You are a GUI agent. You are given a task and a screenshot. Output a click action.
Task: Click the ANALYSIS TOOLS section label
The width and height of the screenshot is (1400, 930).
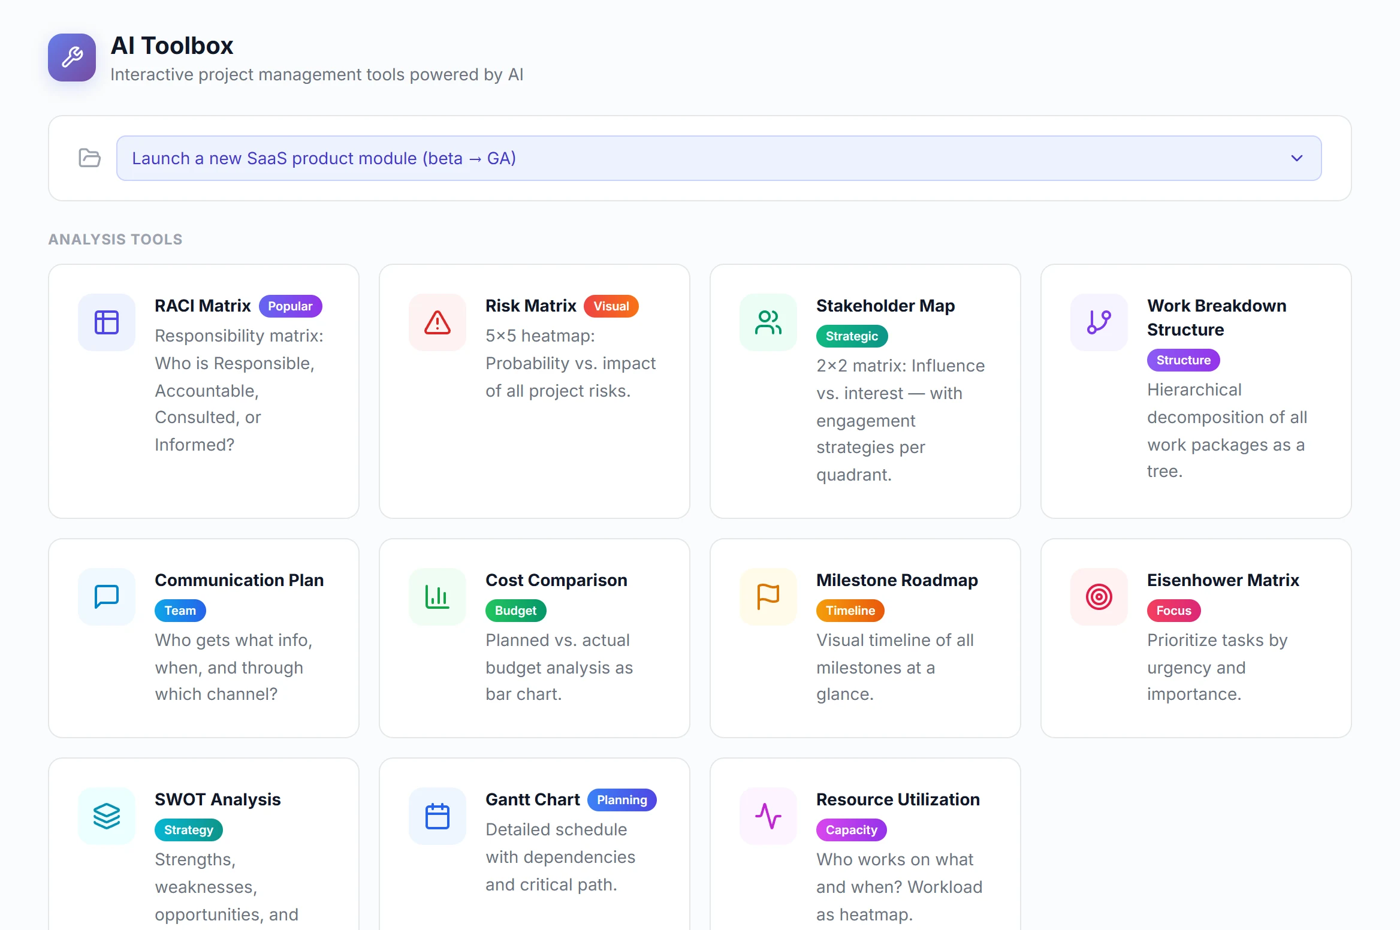tap(115, 239)
